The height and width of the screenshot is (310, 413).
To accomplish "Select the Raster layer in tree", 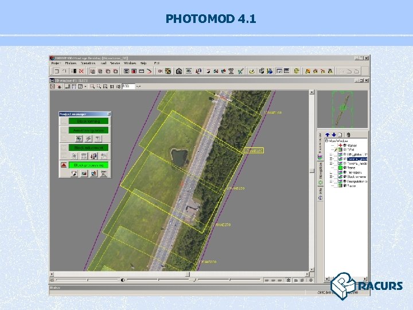I will (x=352, y=186).
